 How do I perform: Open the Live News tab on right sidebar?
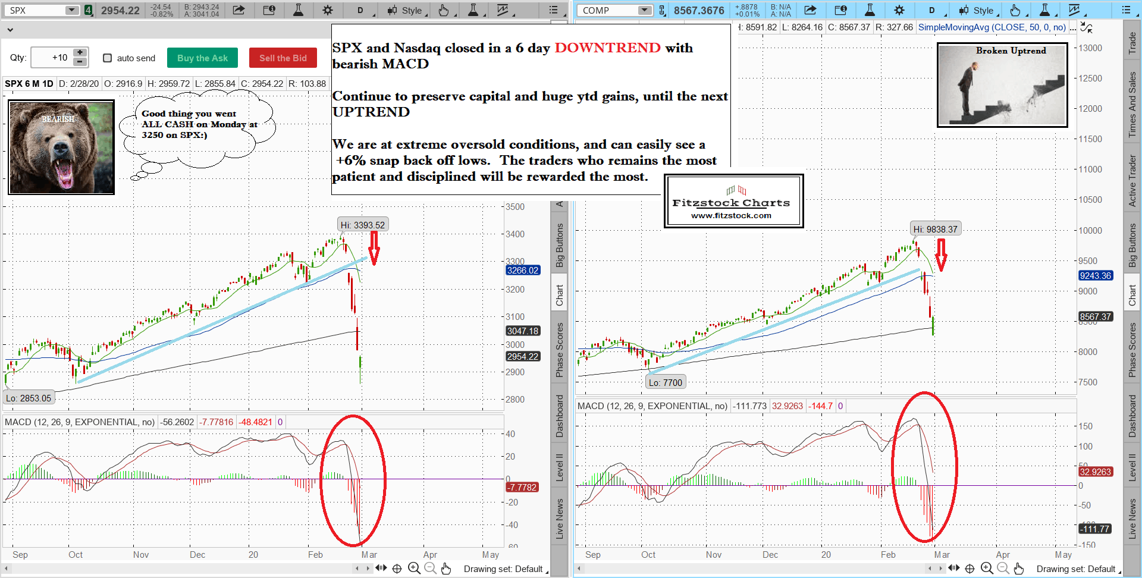pyautogui.click(x=1132, y=519)
